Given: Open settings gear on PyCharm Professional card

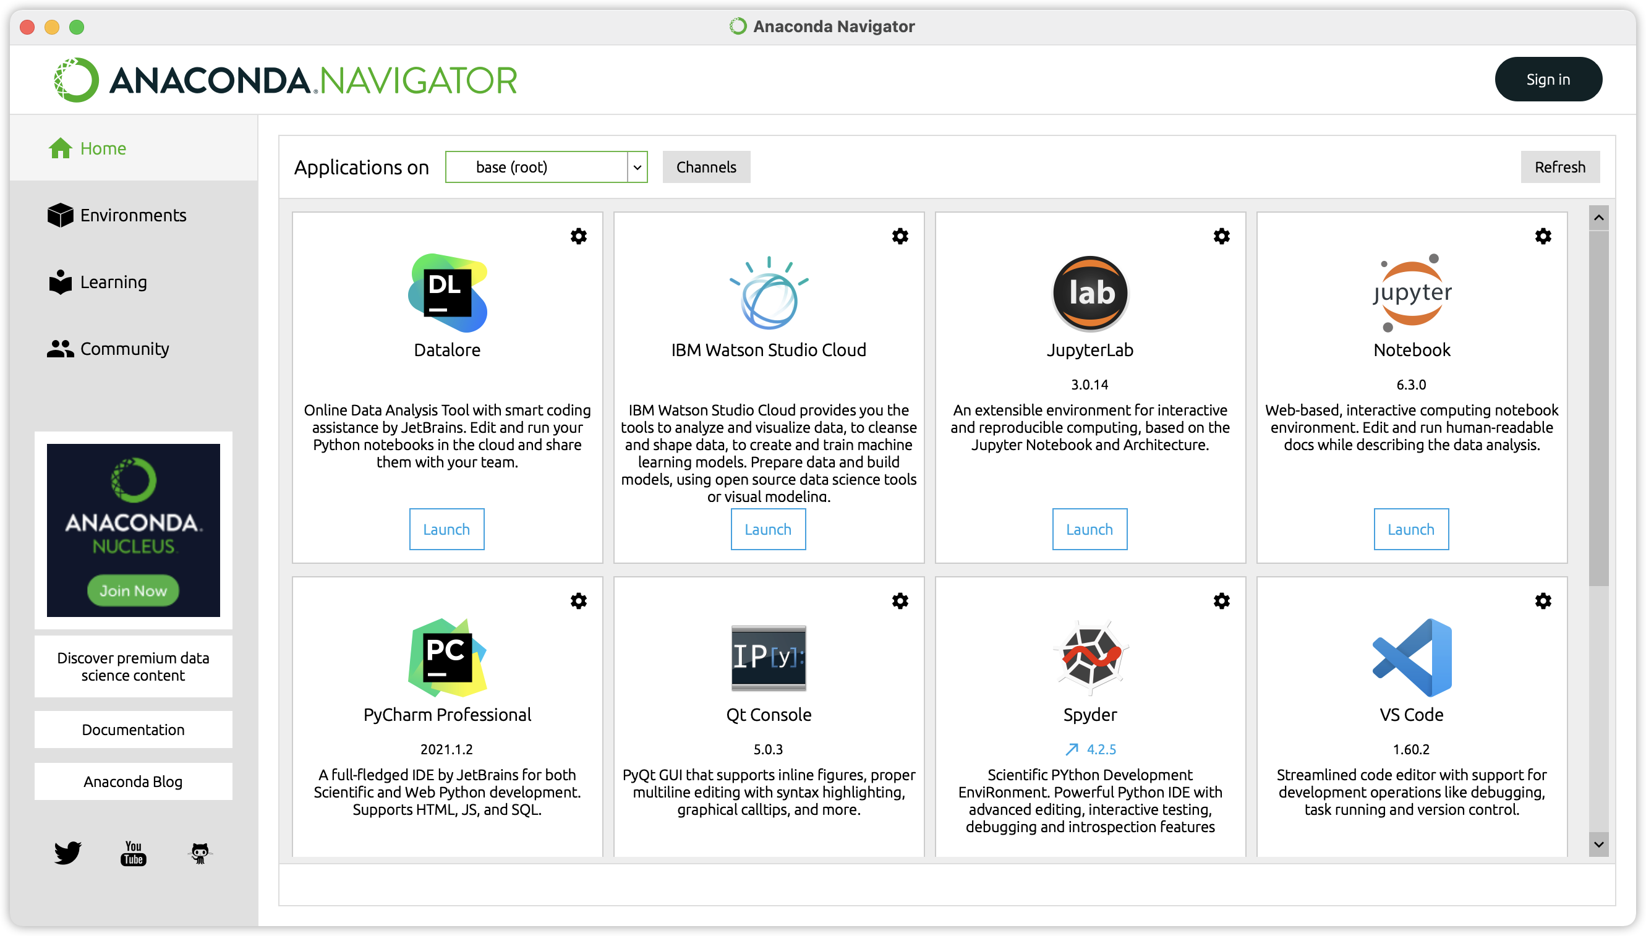Looking at the screenshot, I should (x=579, y=601).
